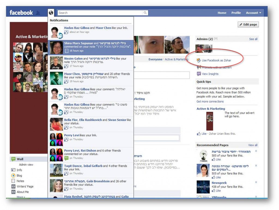Viewport: 279px width, 210px height.
Task: Click the View Insights chart icon
Action: click(x=199, y=74)
